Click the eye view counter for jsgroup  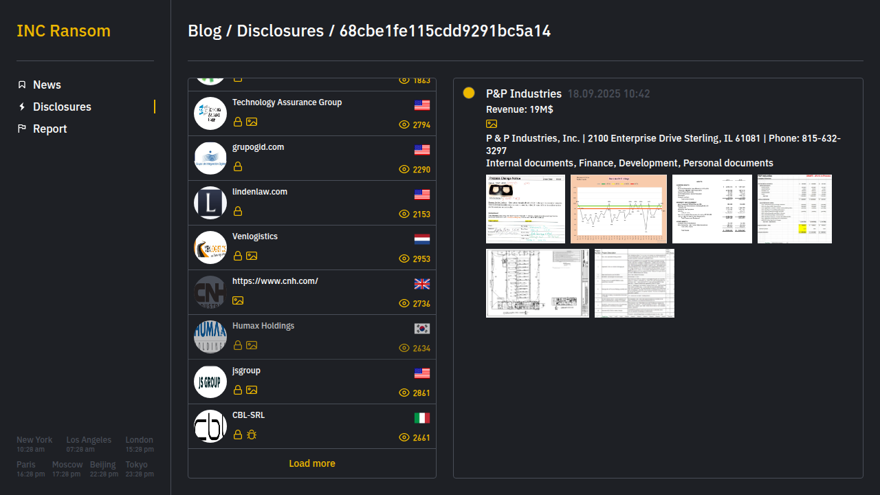coord(415,393)
